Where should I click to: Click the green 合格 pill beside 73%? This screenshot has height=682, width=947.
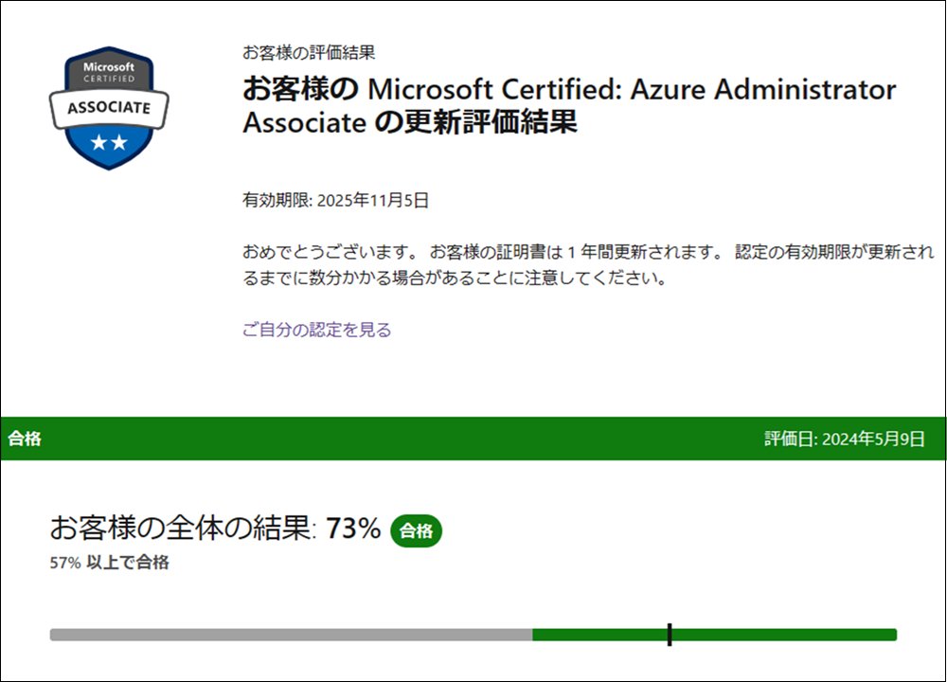416,531
